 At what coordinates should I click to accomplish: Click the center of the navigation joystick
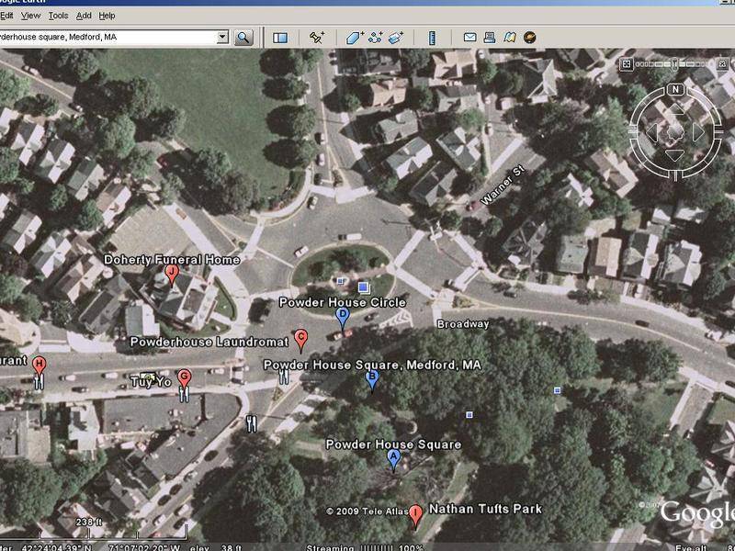675,132
